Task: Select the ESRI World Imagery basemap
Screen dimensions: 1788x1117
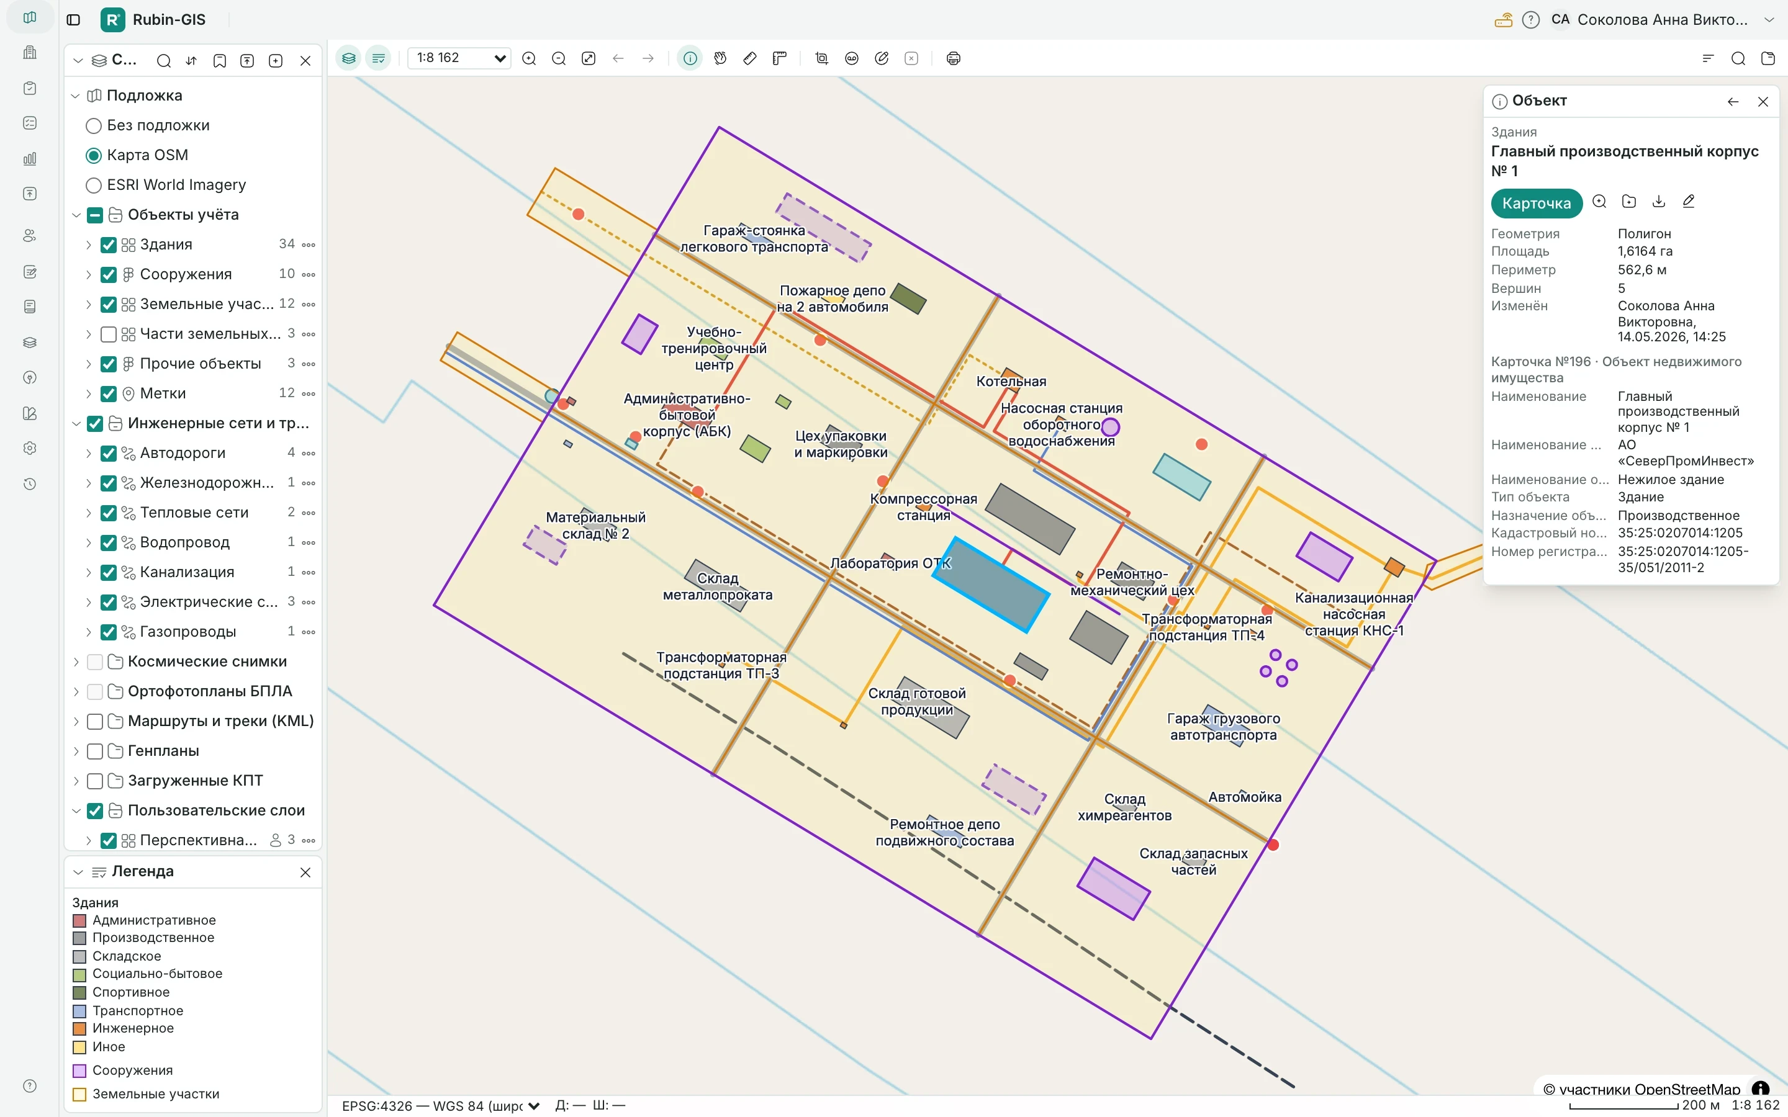Action: tap(94, 185)
